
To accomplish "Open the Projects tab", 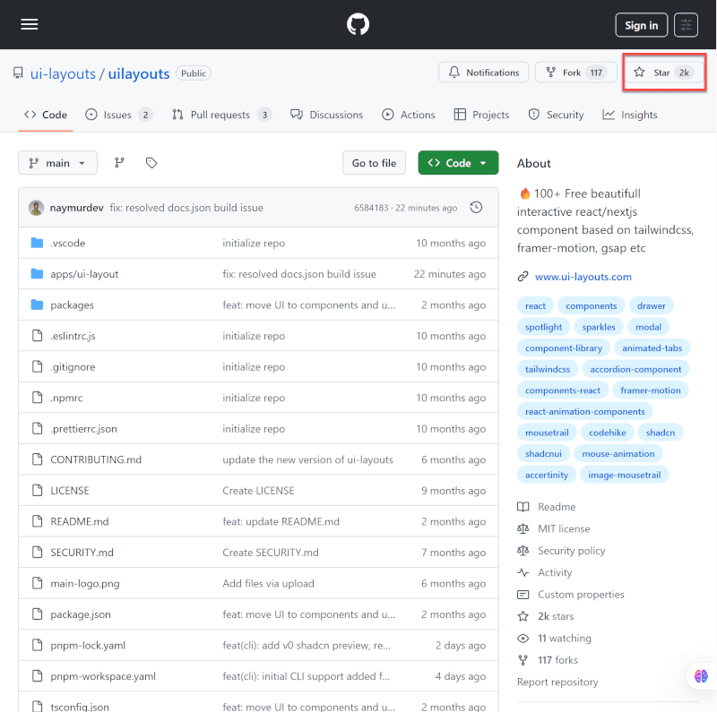I will [x=481, y=115].
